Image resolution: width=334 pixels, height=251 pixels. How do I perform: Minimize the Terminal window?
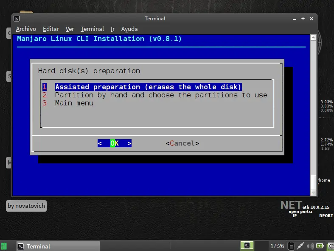(295, 19)
